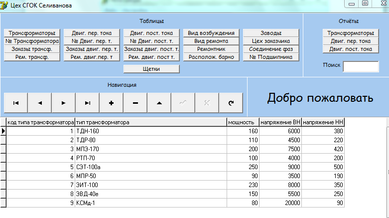389x218 pixels.
Task: Click мощность value 110 in ТДР-80 row
Action: coord(243,140)
